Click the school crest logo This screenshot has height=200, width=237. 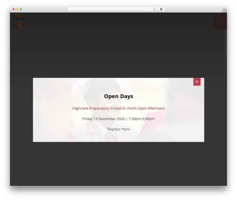tap(19, 22)
